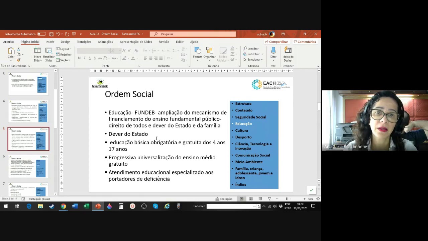
Task: Click the Compartilhar button
Action: tap(277, 42)
